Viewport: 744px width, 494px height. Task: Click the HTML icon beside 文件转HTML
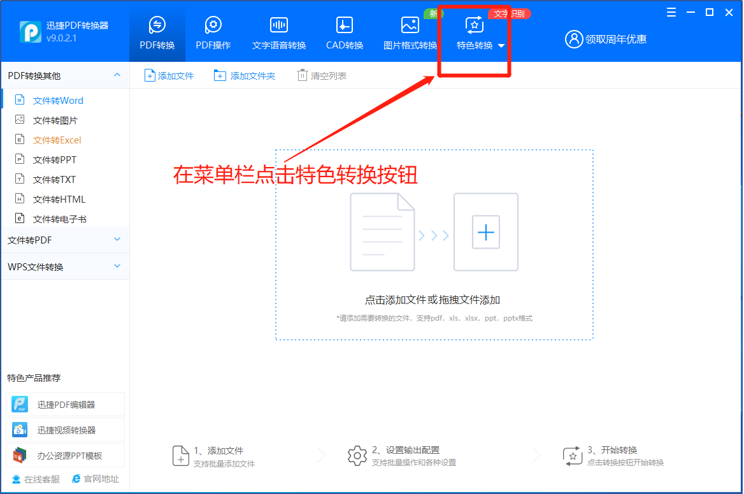click(x=20, y=198)
